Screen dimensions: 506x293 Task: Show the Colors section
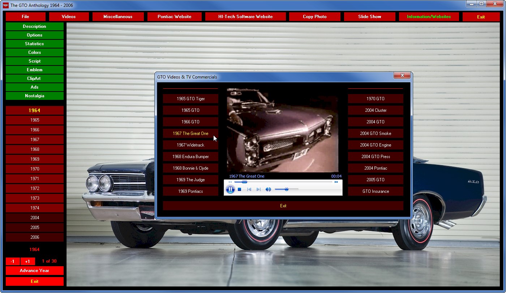(x=35, y=52)
